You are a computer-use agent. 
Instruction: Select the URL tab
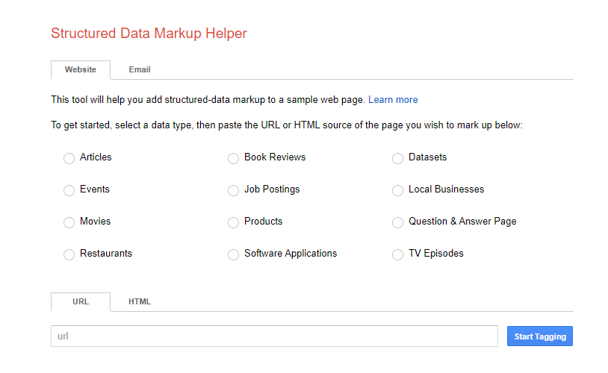pos(81,302)
